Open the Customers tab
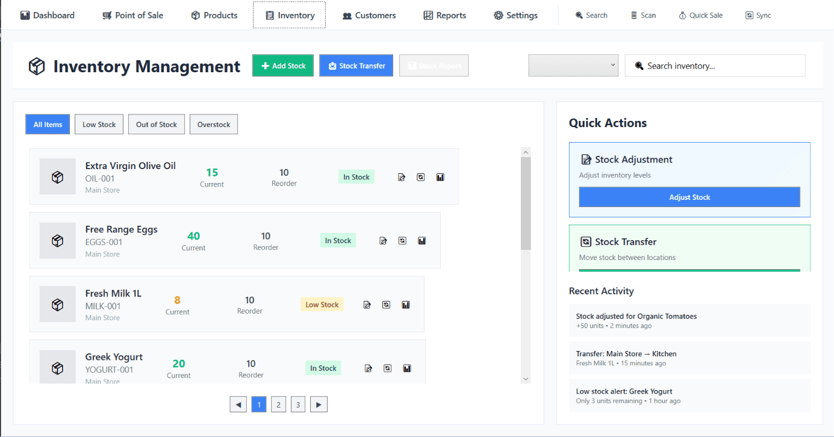The image size is (834, 437). point(369,15)
